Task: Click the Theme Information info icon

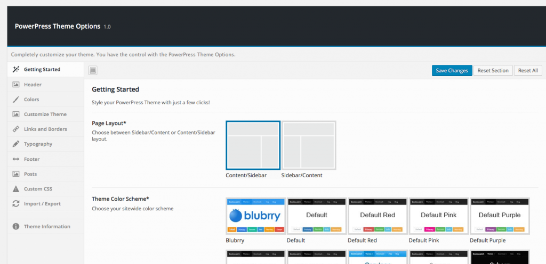Action: click(15, 227)
